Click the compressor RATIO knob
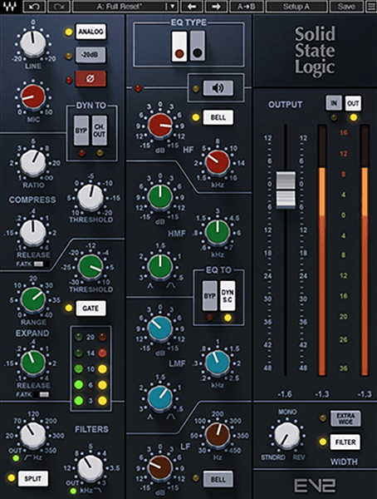 (32, 163)
